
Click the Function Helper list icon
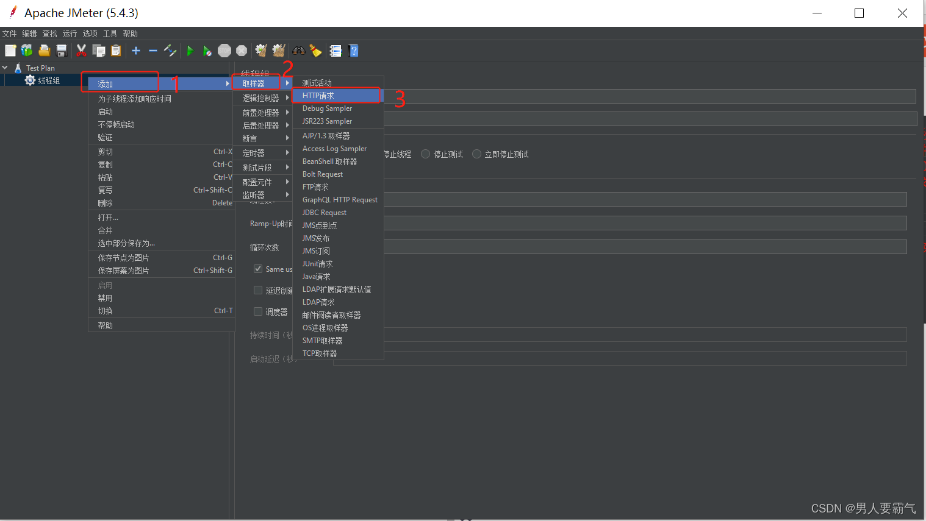[x=336, y=51]
